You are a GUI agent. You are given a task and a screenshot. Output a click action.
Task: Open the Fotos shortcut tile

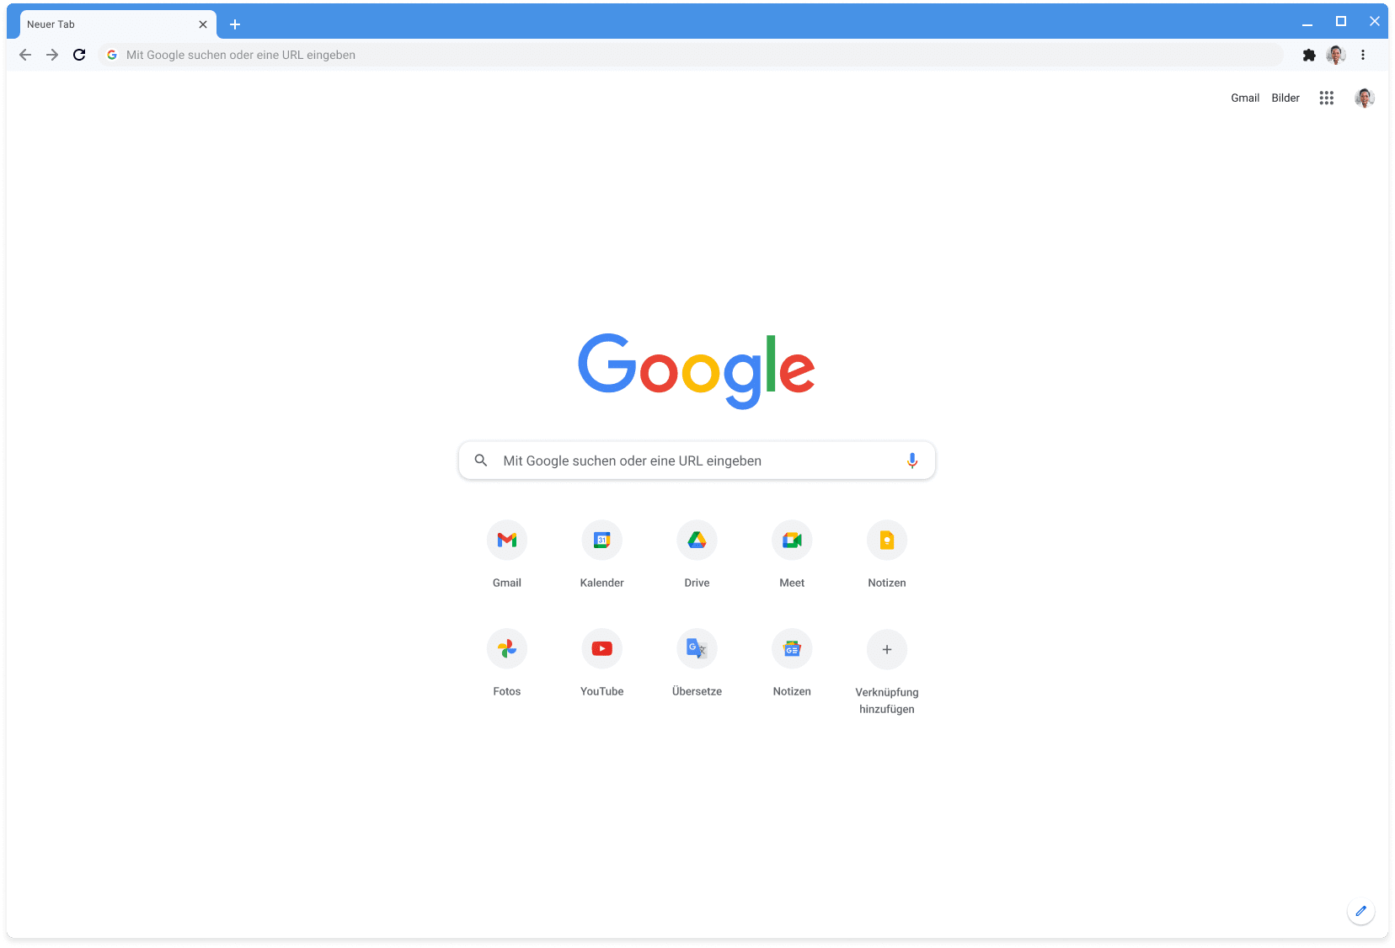click(x=507, y=663)
